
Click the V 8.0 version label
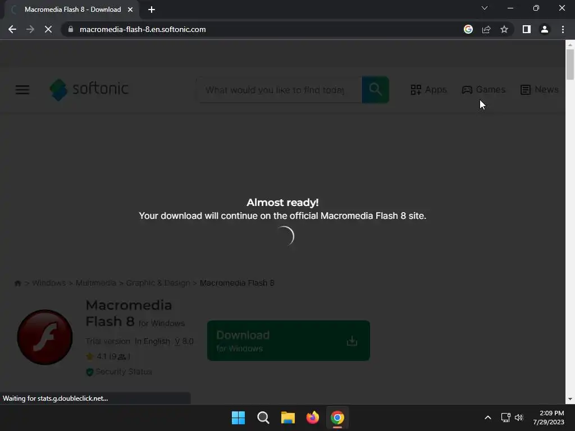point(184,341)
